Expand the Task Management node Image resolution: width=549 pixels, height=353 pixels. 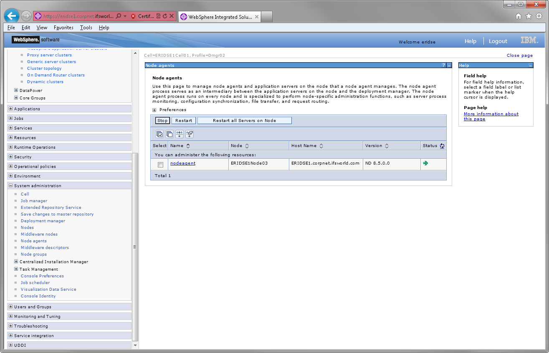(x=16, y=269)
